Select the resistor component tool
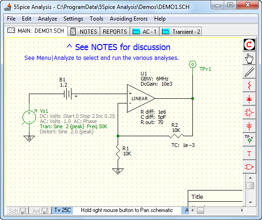This screenshot has height=220, width=262. pos(249,86)
